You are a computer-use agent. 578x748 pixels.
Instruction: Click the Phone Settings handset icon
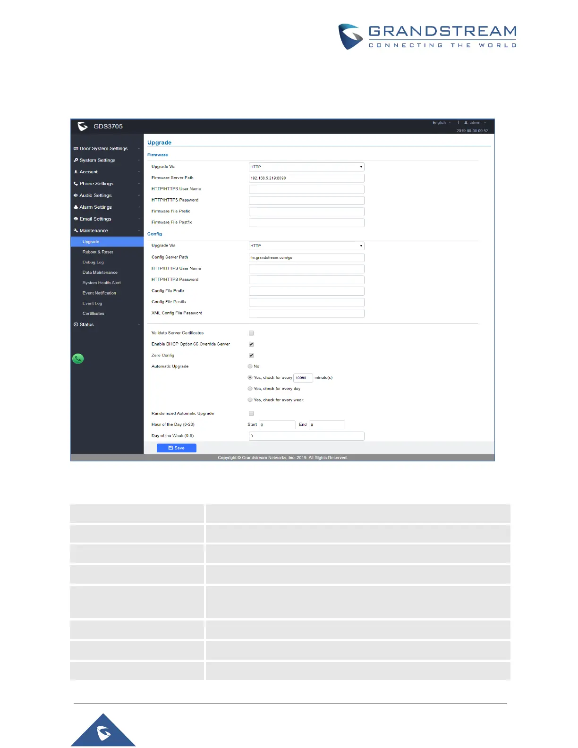(76, 184)
